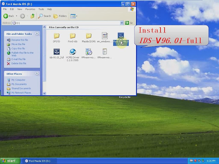This screenshot has height=164, width=219.
Task: Open the Back history dropdown arrow
Action: click(16, 16)
